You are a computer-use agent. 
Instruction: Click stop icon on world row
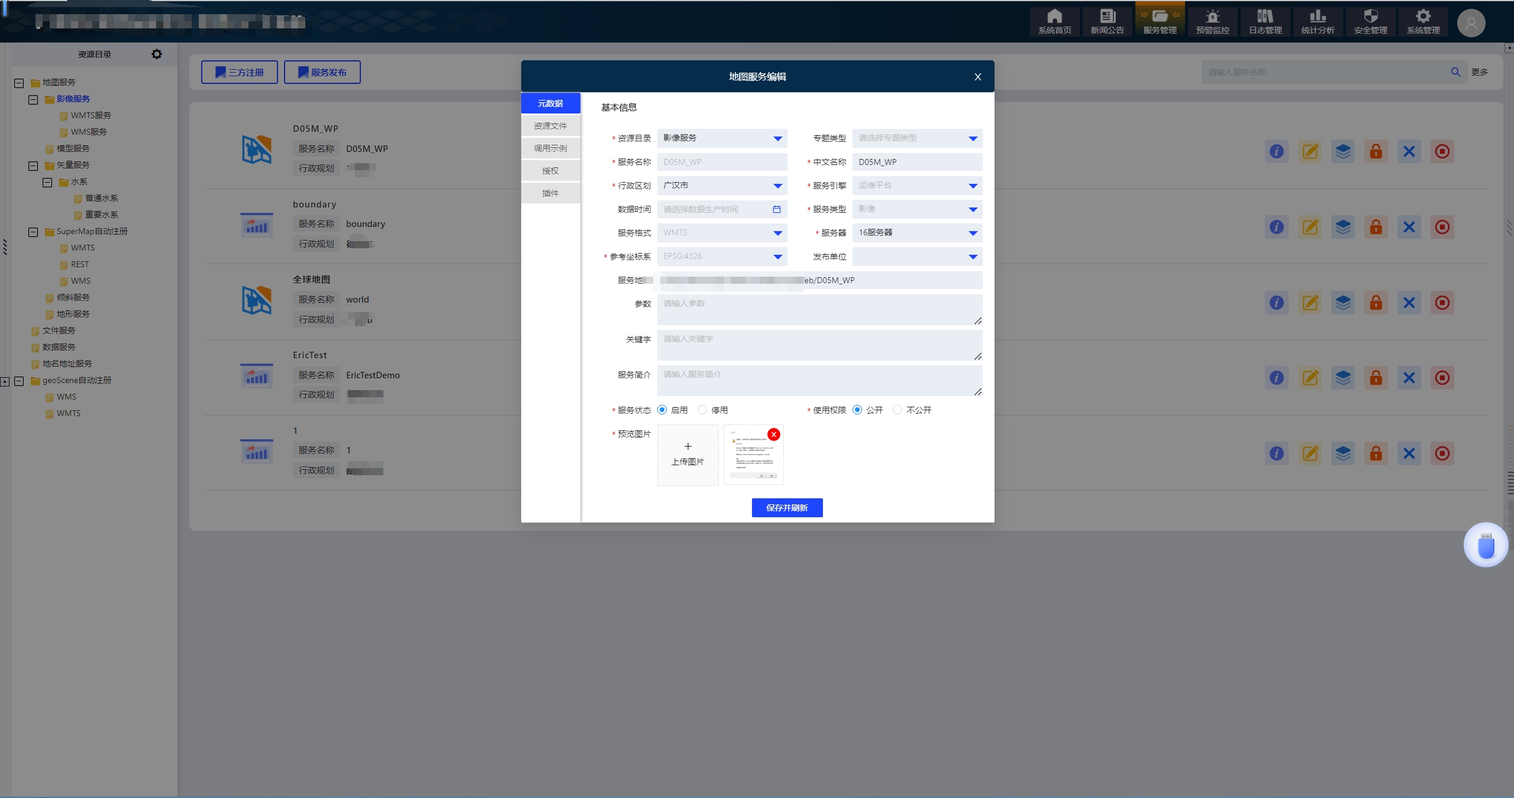[x=1442, y=303]
